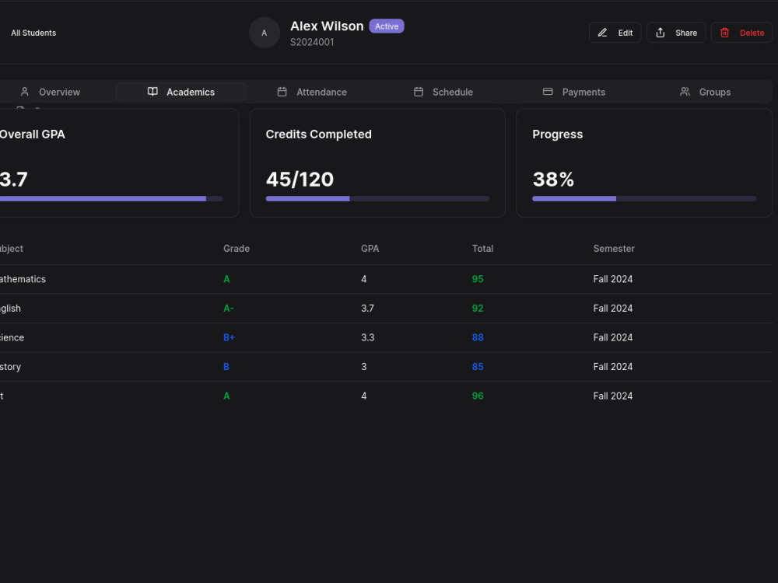Screen dimensions: 778x583
Task: Click the Credits Completed card title
Action: point(318,134)
